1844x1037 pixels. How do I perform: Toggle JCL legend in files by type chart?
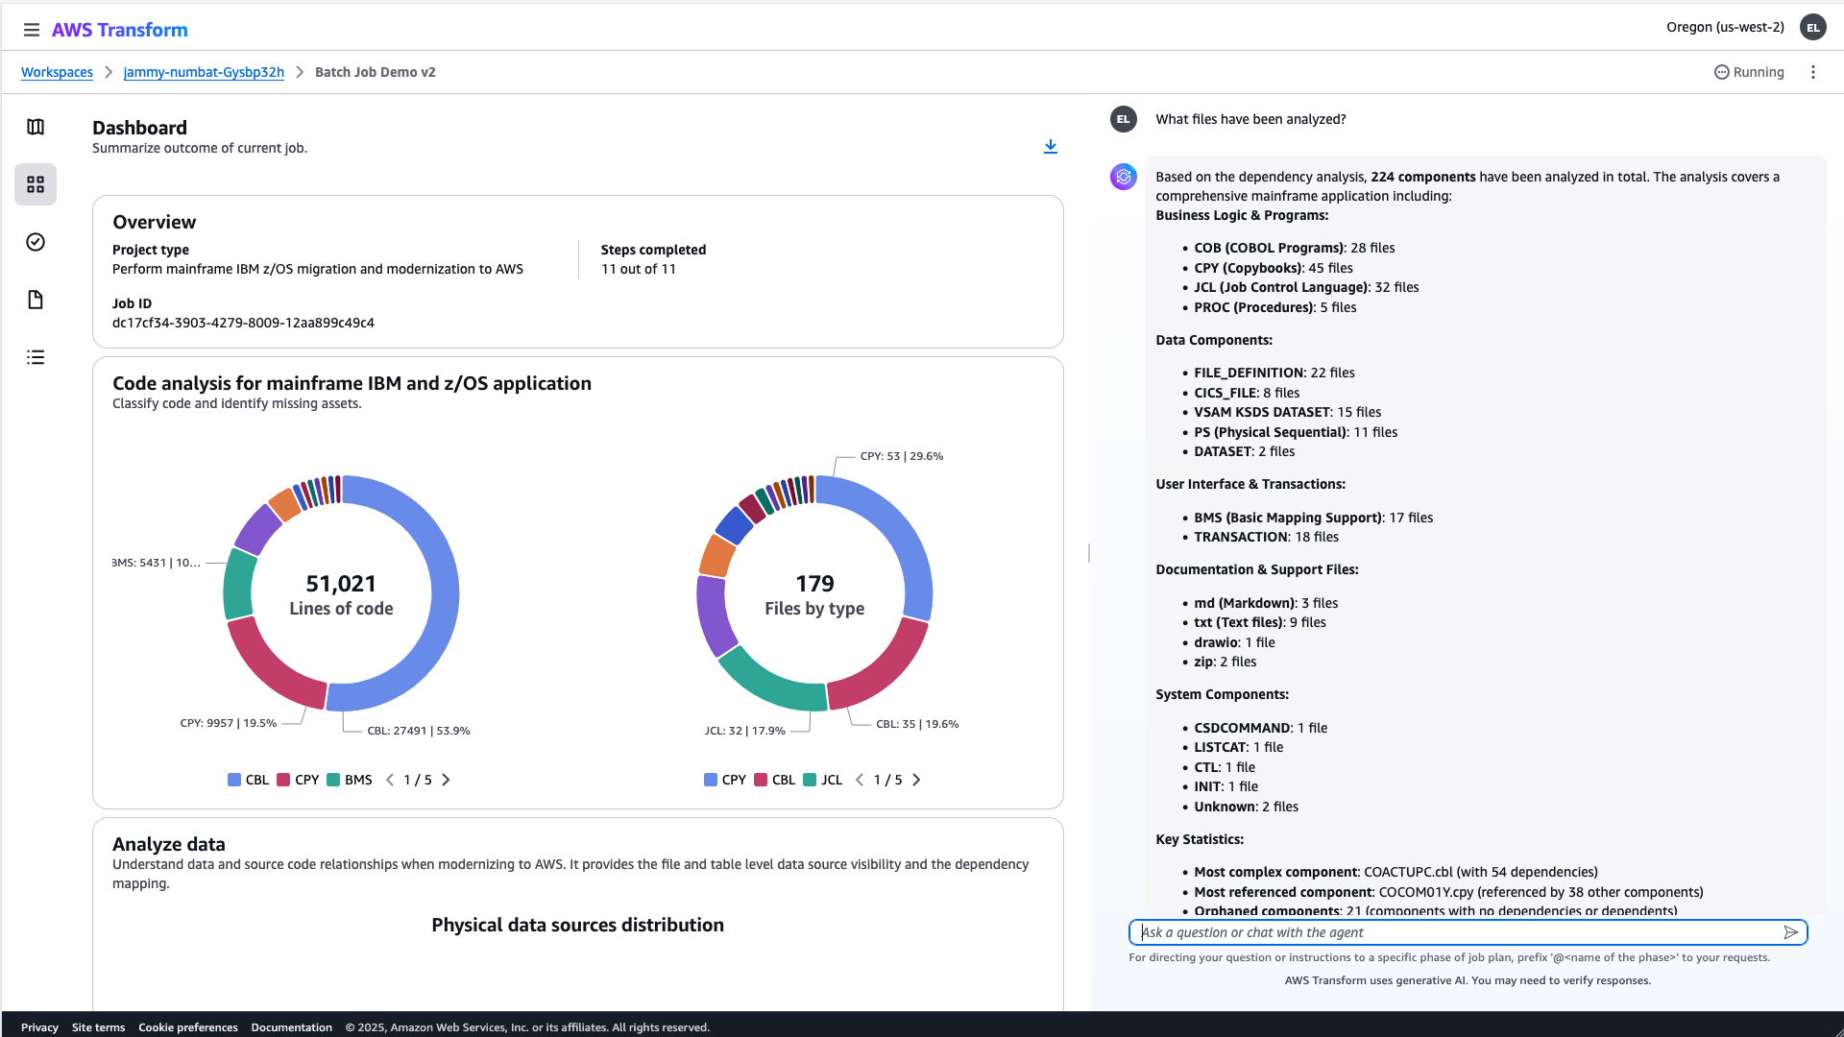tap(823, 780)
